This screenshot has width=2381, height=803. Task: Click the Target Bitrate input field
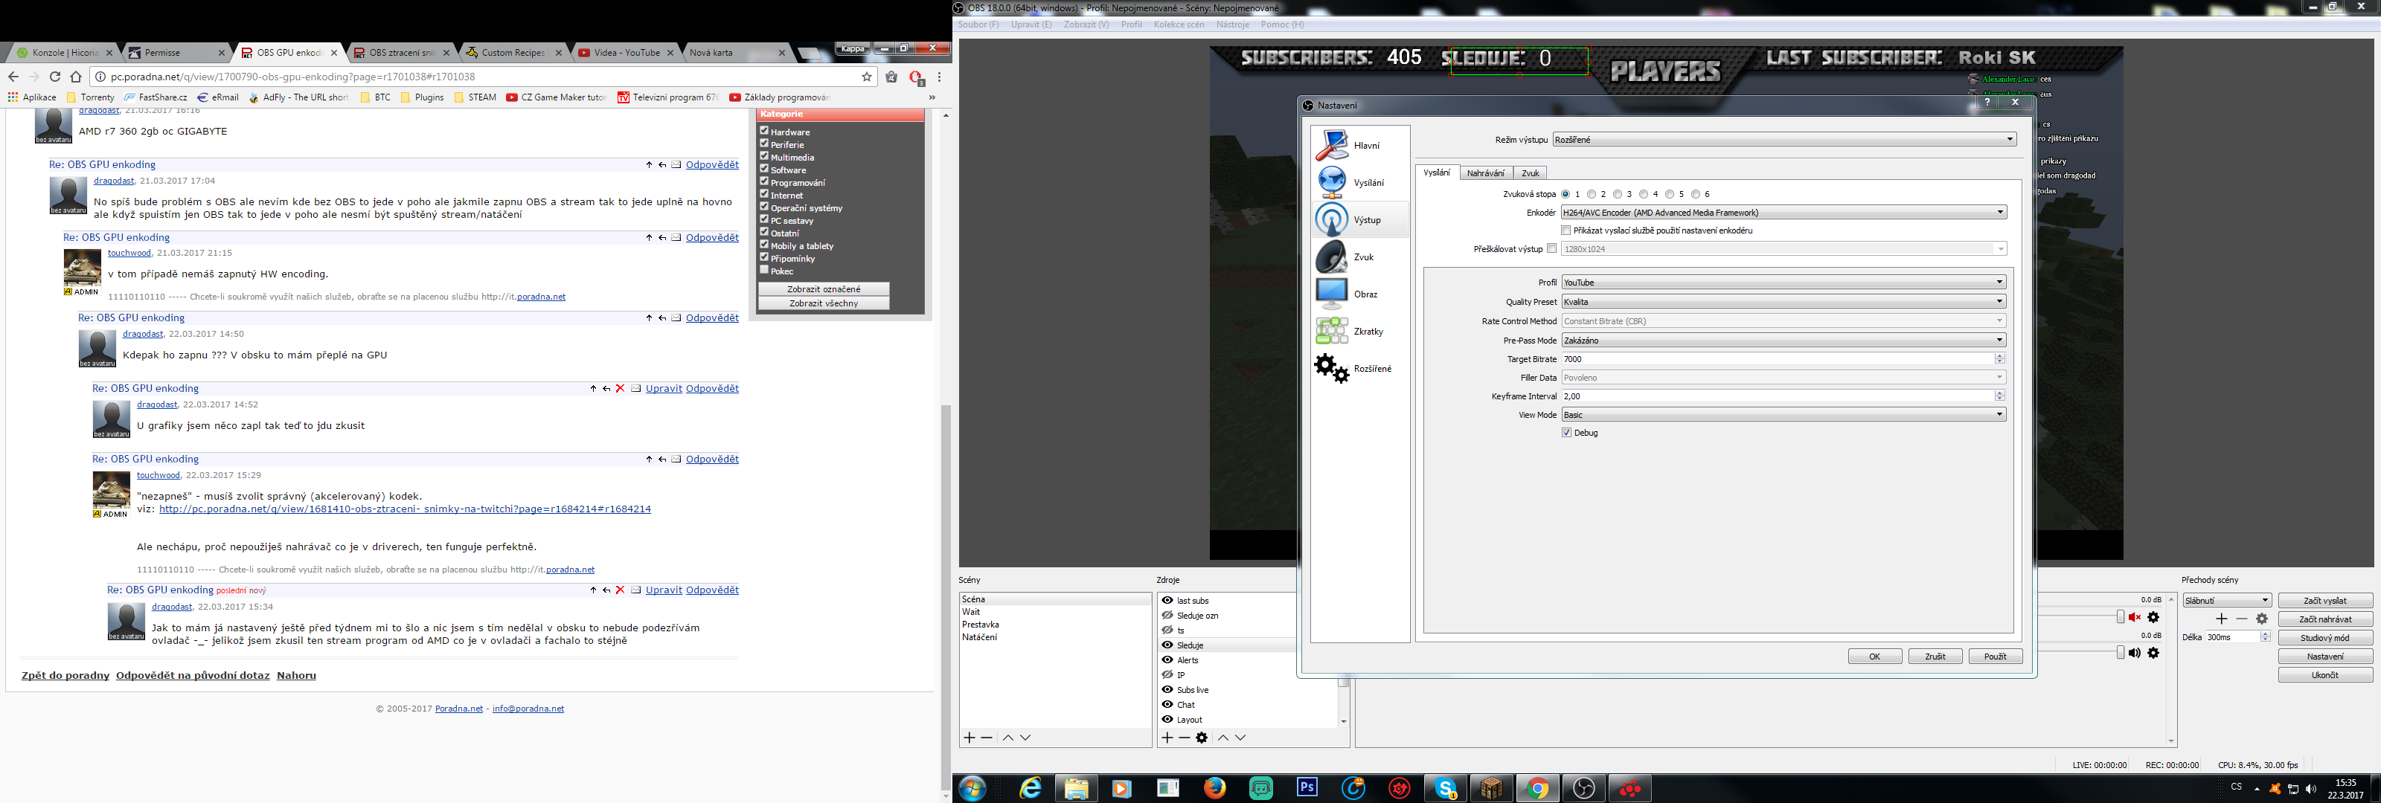tap(1778, 358)
